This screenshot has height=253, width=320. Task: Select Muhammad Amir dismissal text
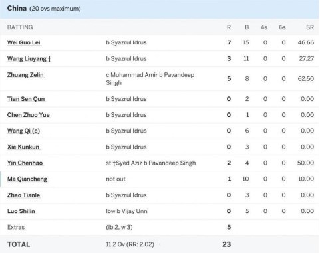point(150,79)
